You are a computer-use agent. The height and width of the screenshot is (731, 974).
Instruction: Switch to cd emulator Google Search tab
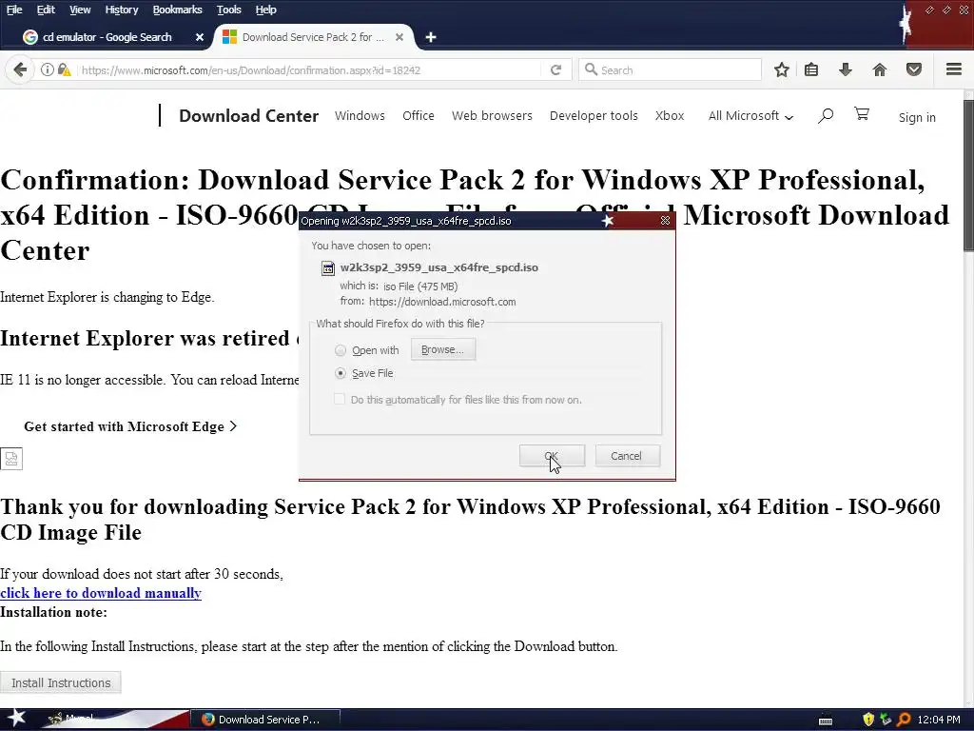click(107, 37)
